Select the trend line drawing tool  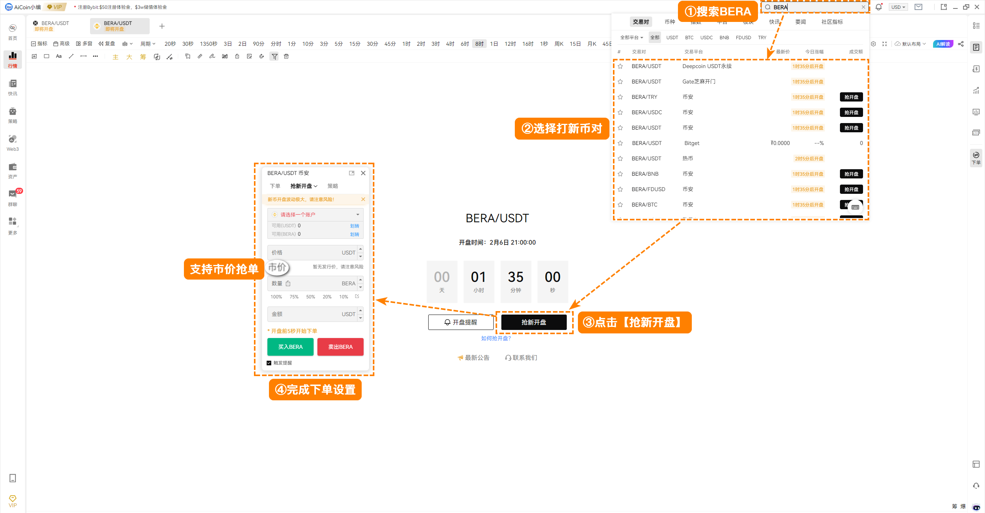pos(71,56)
